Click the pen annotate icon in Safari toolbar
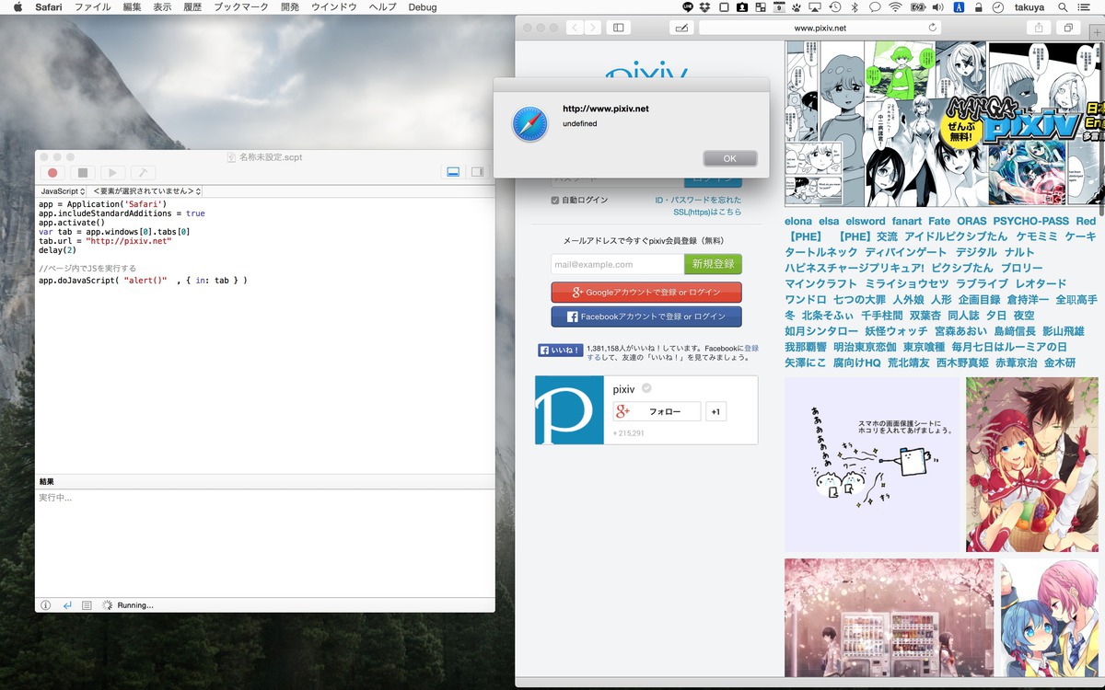This screenshot has height=690, width=1105. (681, 28)
